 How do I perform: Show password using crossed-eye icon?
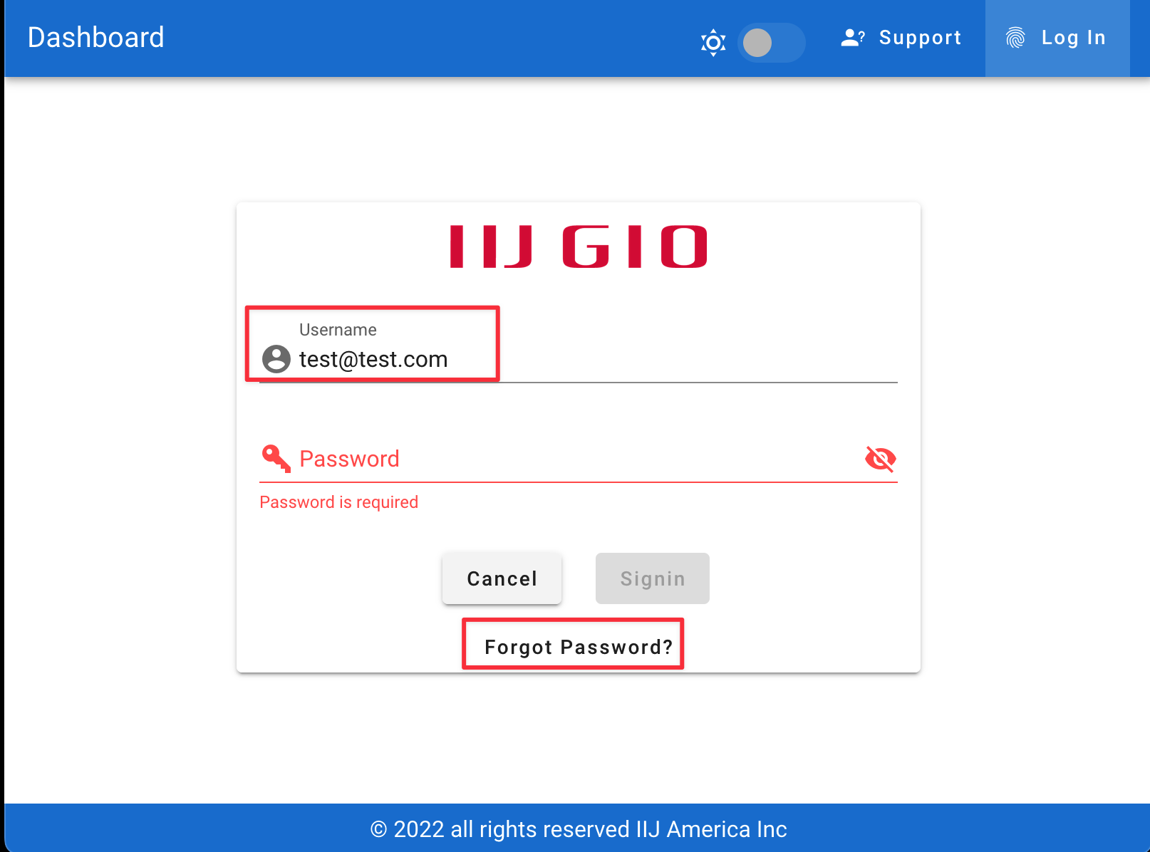pos(881,459)
